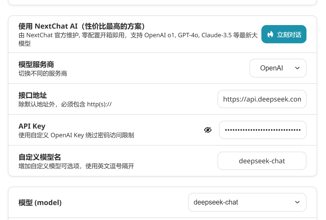Screen dimensions: 326x220
Task: Click the API Key setting label
Action: 32,126
